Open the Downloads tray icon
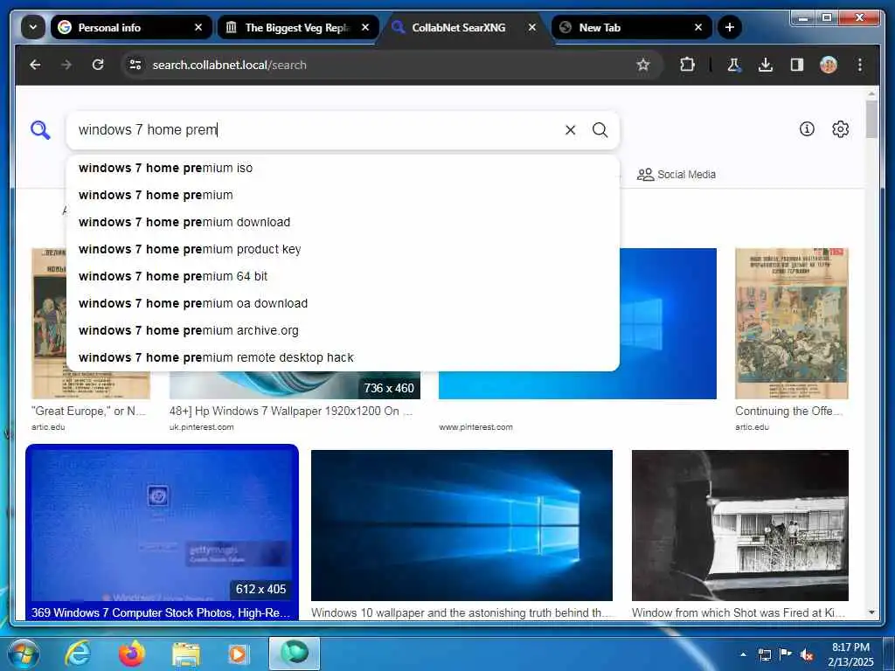The image size is (895, 671). [x=766, y=65]
